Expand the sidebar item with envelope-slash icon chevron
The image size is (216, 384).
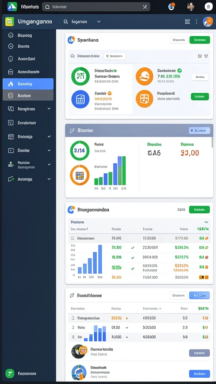49,108
